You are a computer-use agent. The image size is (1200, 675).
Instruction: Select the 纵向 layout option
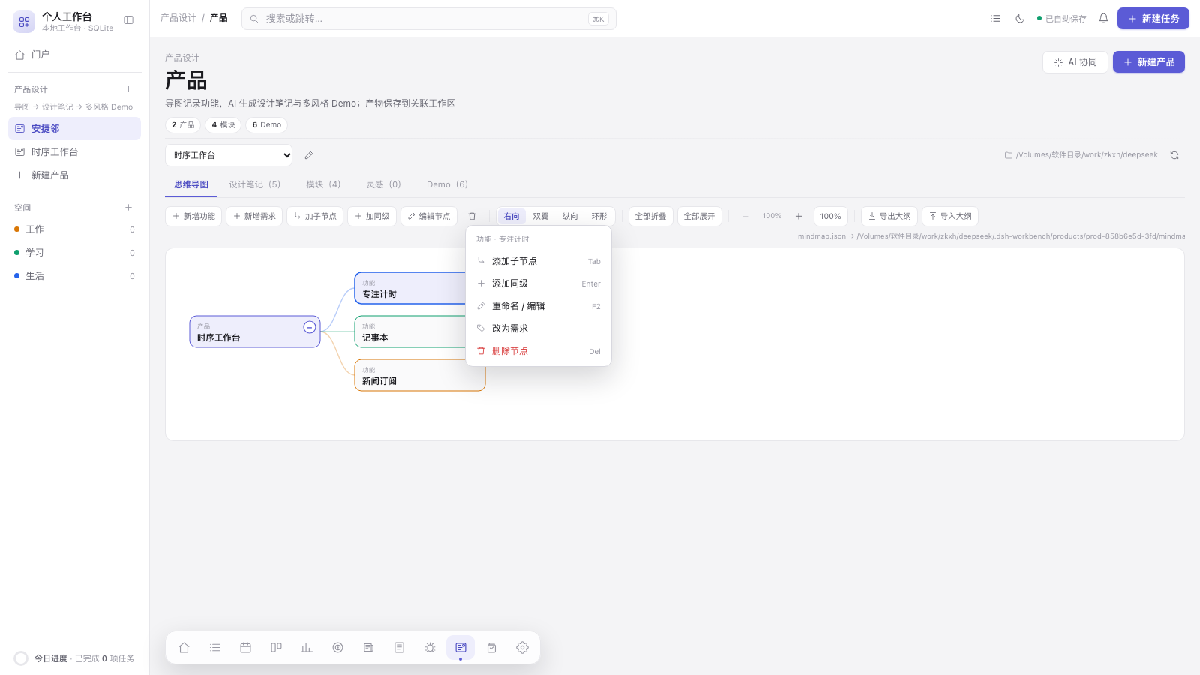tap(570, 217)
